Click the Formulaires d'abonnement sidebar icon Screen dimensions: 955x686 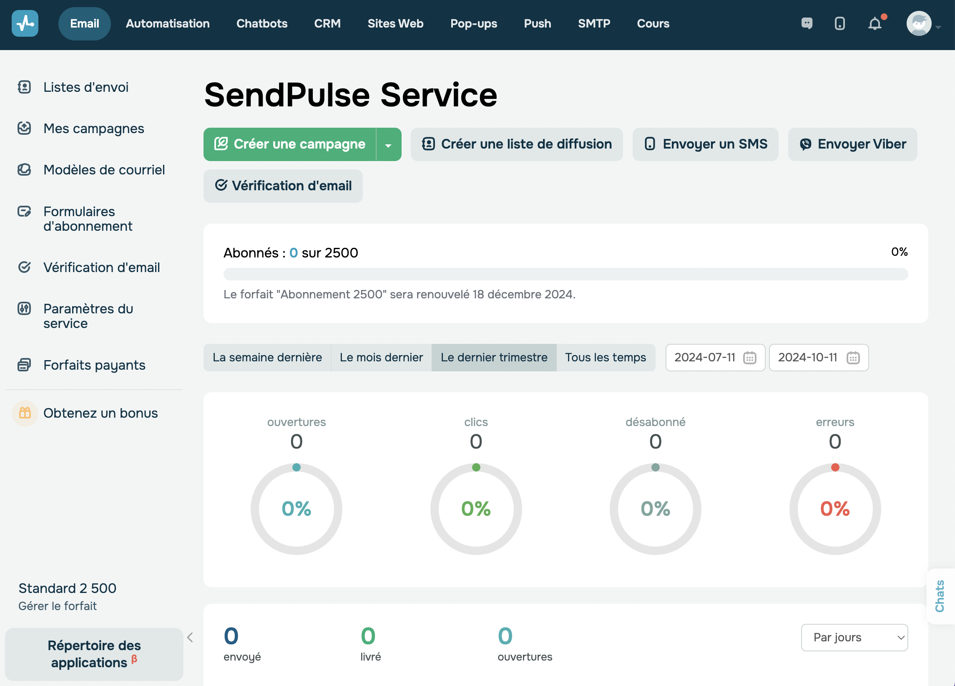coord(25,211)
